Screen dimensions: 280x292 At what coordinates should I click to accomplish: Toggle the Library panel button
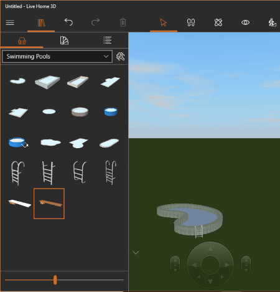pos(41,22)
